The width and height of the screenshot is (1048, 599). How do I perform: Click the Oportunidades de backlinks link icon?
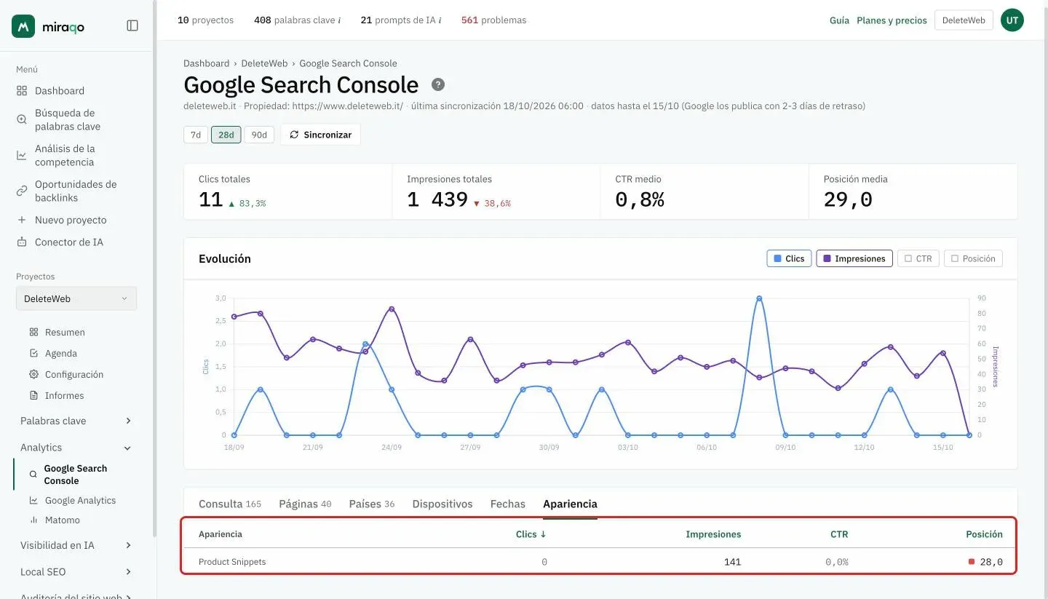point(22,191)
